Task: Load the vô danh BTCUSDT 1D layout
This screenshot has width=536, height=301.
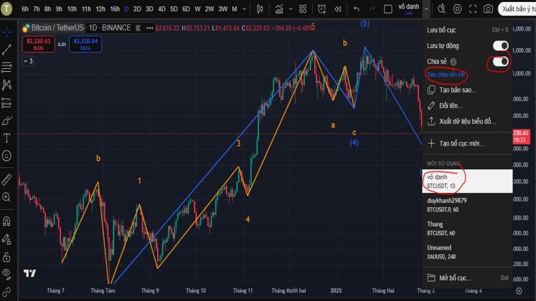Action: 468,181
